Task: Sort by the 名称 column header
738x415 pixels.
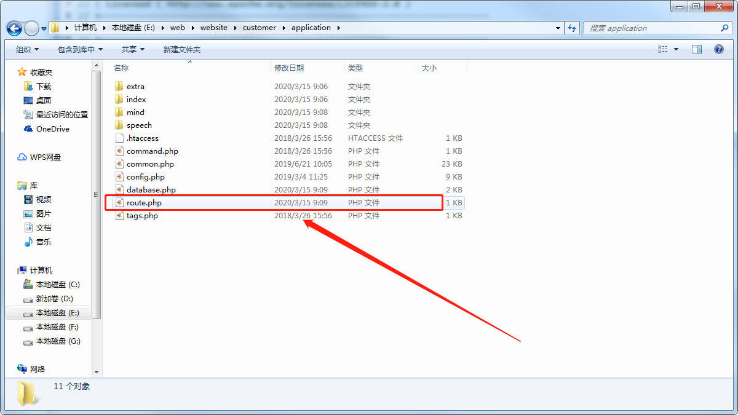Action: pyautogui.click(x=121, y=68)
